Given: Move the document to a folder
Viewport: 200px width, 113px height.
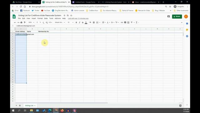Looking at the screenshot, I should [68, 15].
